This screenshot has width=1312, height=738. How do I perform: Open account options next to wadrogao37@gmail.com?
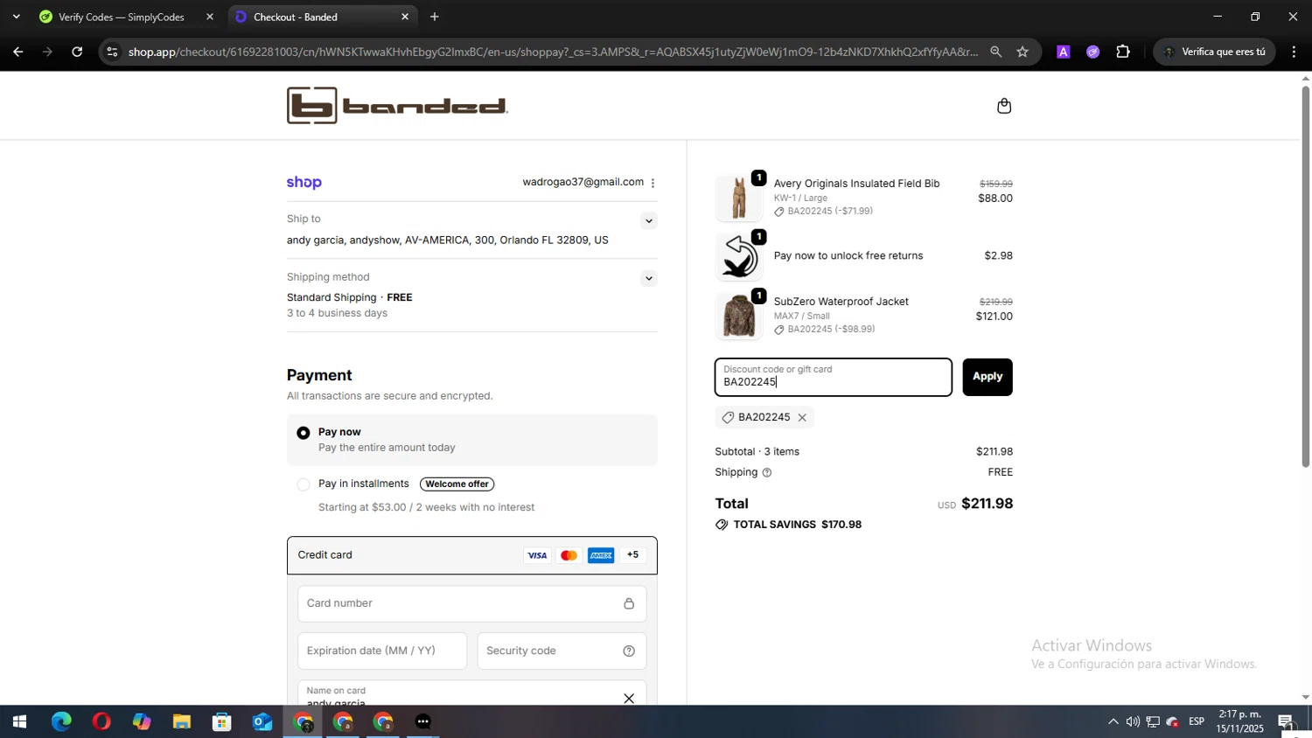coord(653,183)
